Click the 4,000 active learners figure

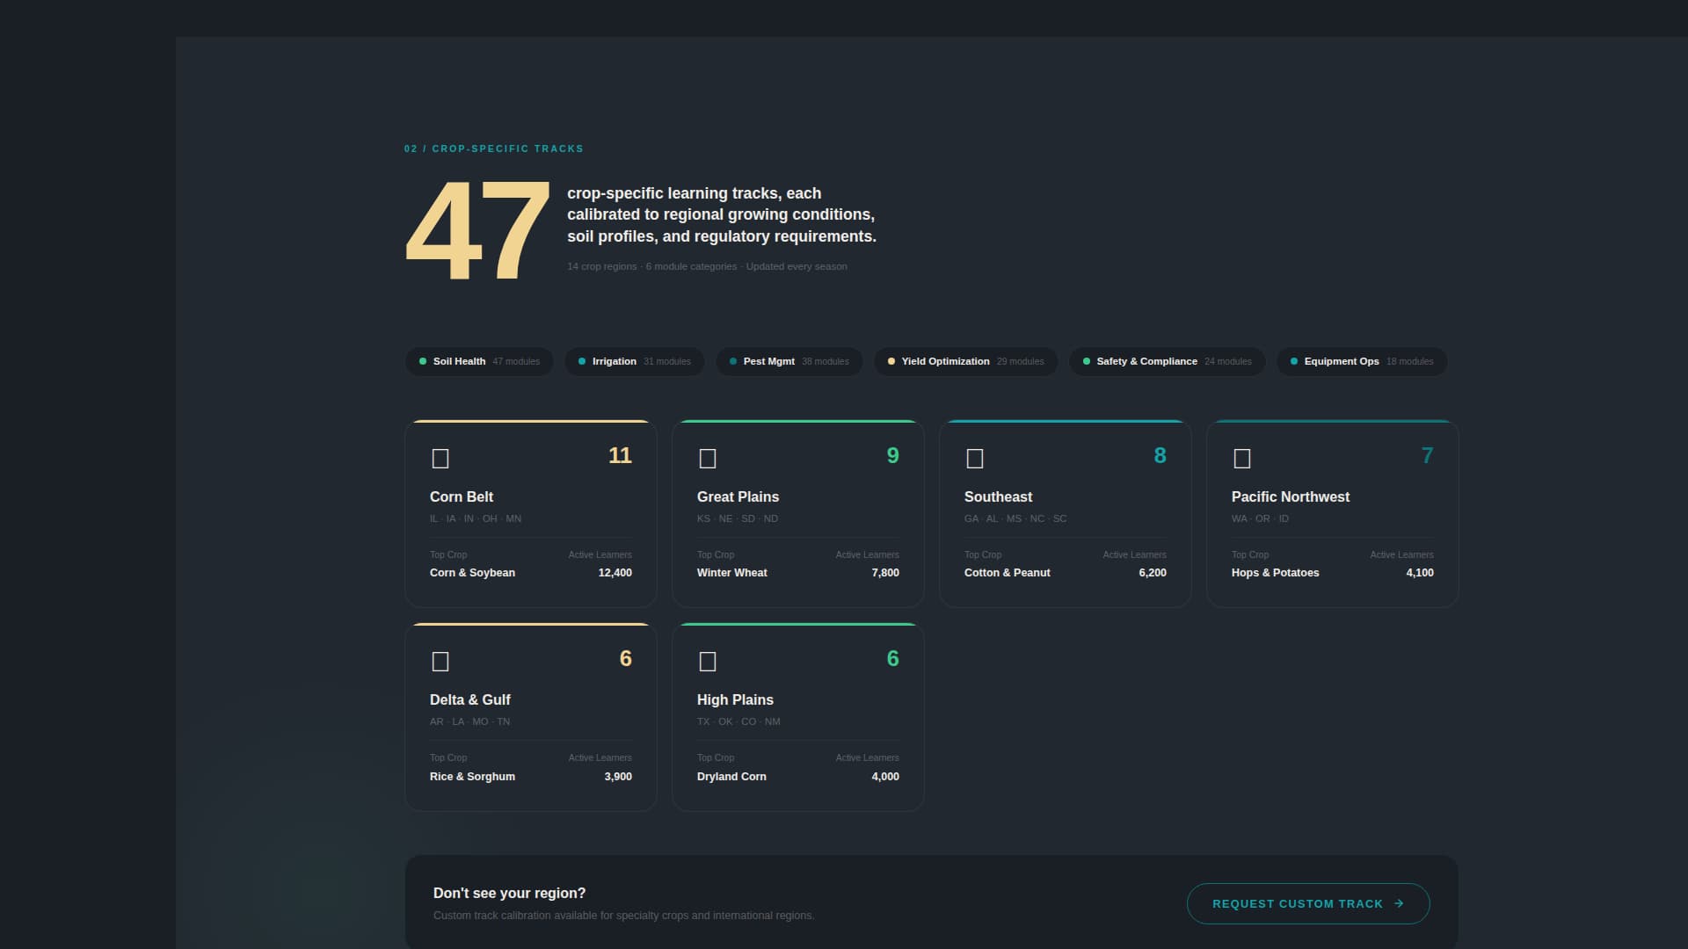(885, 777)
